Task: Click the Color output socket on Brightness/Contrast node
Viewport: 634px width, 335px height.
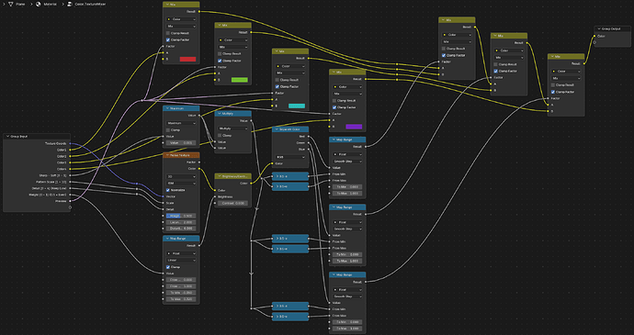Action: pyautogui.click(x=251, y=183)
